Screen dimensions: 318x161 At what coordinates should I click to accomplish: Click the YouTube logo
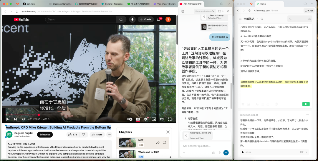pyautogui.click(x=21, y=19)
